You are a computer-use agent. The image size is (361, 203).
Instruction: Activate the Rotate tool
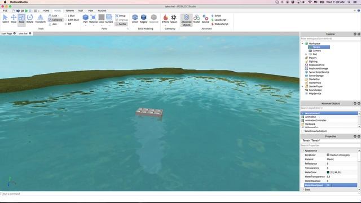pyautogui.click(x=30, y=19)
